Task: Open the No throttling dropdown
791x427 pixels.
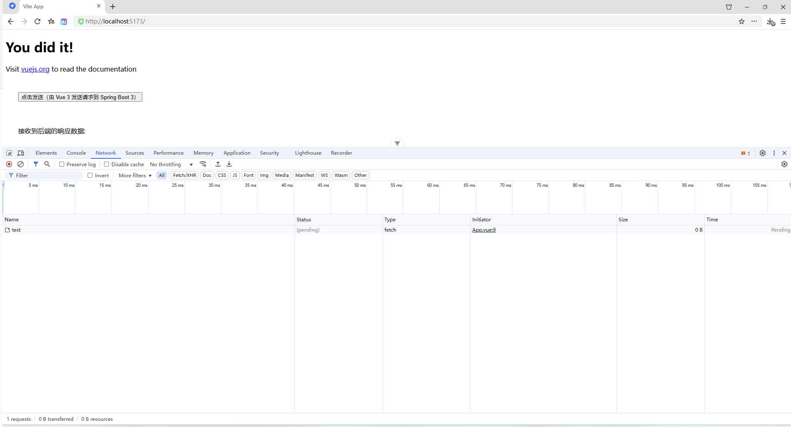Action: [x=171, y=164]
